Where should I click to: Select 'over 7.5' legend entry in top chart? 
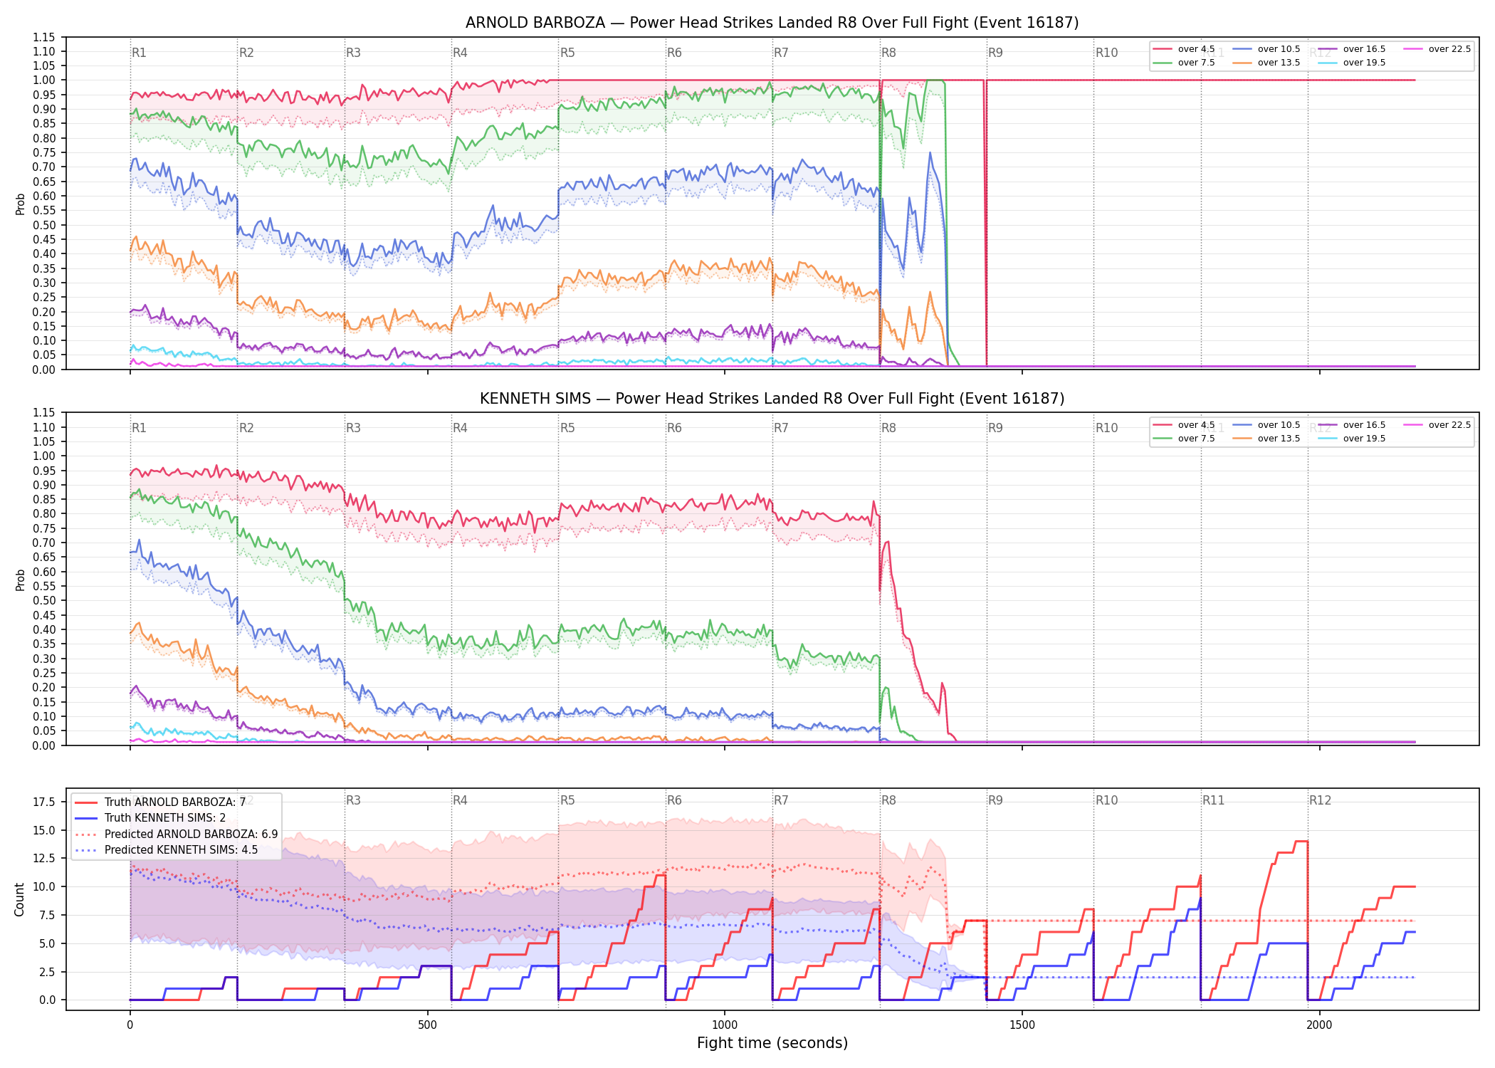point(1184,63)
